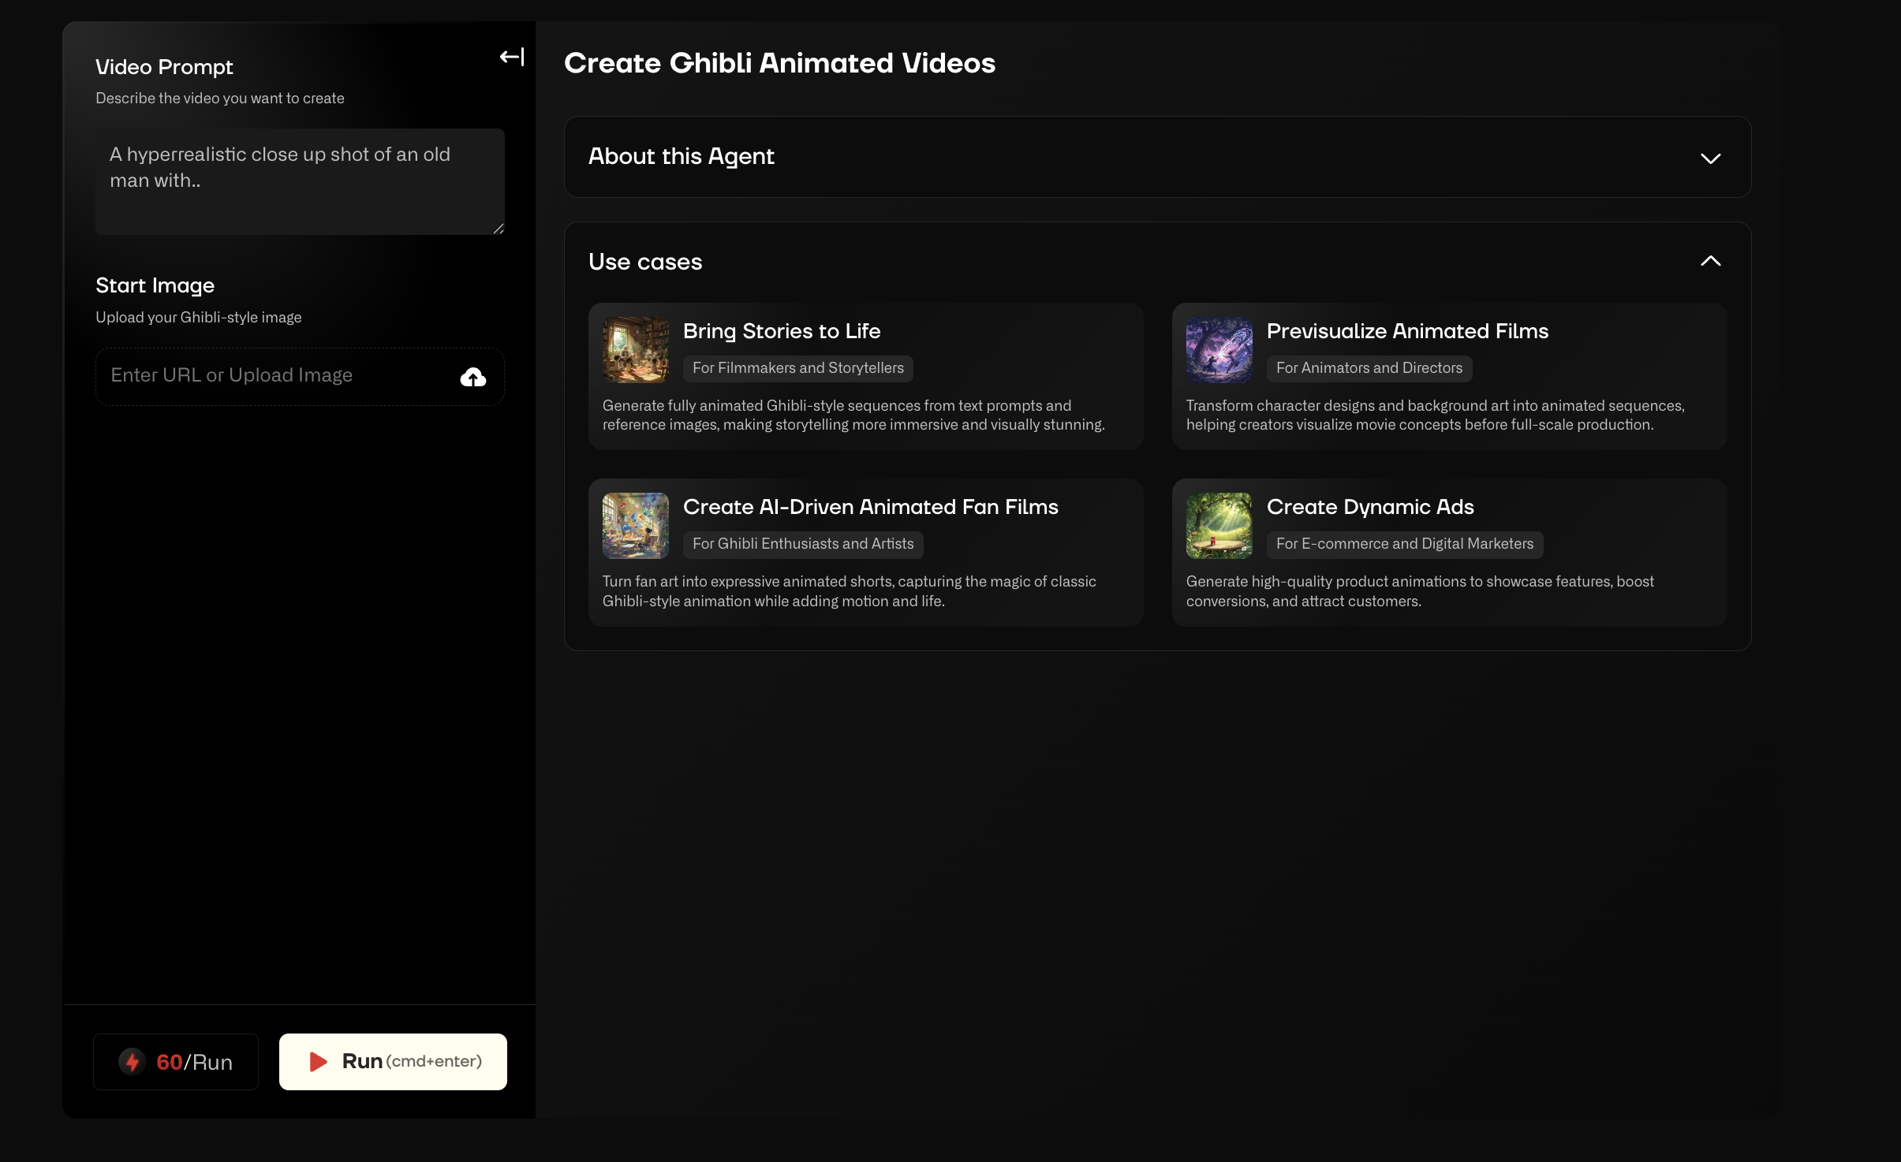Click the cloud upload image icon
This screenshot has width=1901, height=1162.
tap(472, 377)
